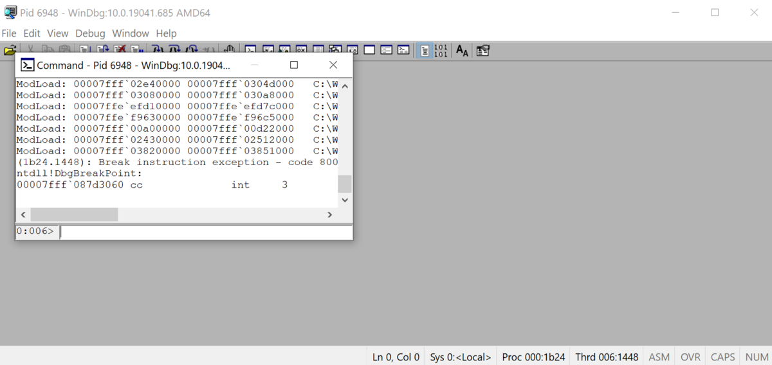Open the Call Stack window toolbar icon
Image resolution: width=772 pixels, height=365 pixels.
pos(335,49)
